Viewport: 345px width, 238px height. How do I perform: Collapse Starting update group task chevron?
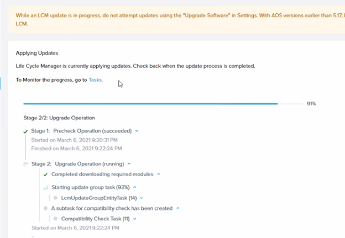[x=135, y=187]
